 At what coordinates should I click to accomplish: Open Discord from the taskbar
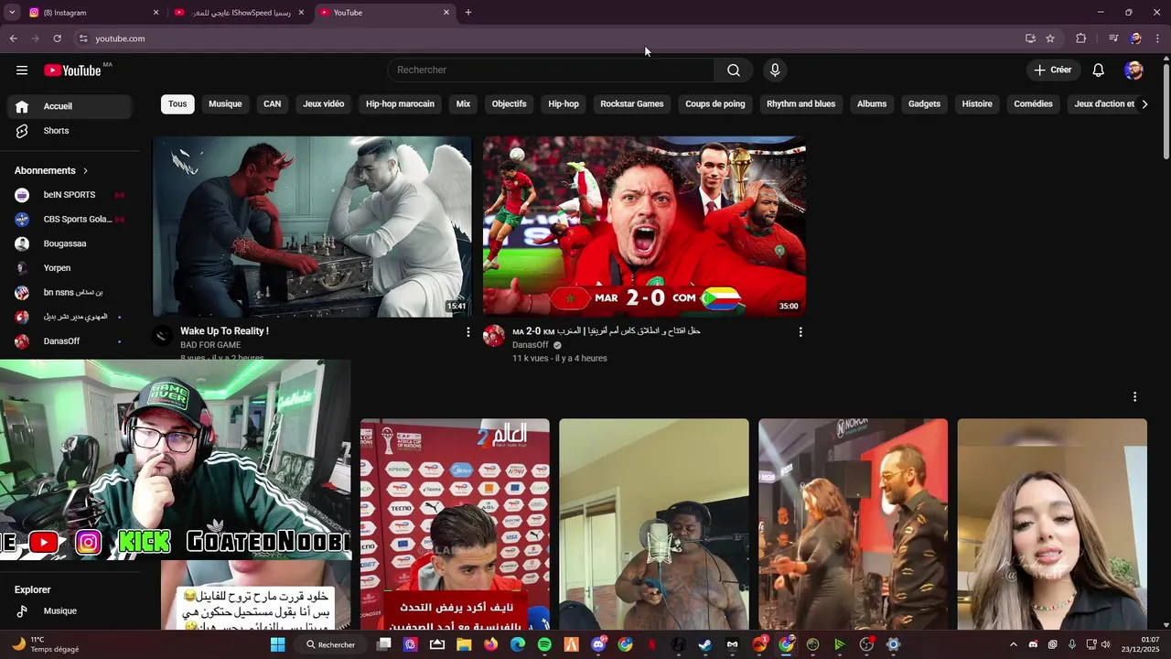[598, 645]
